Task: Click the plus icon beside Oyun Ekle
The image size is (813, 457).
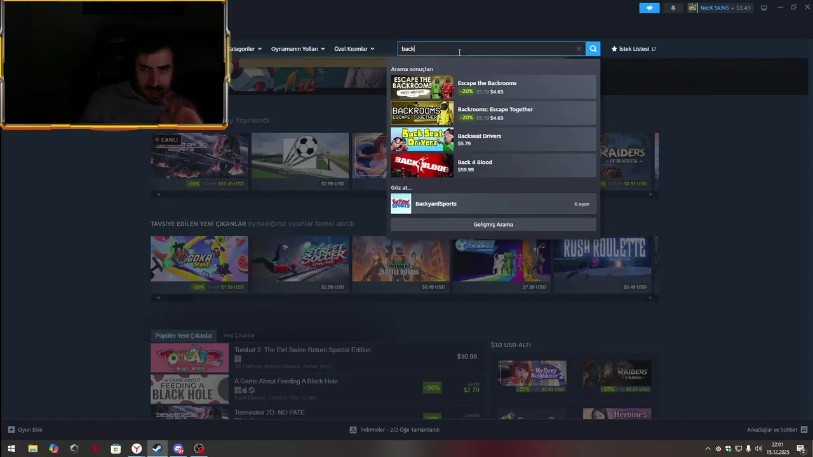Action: [x=11, y=430]
